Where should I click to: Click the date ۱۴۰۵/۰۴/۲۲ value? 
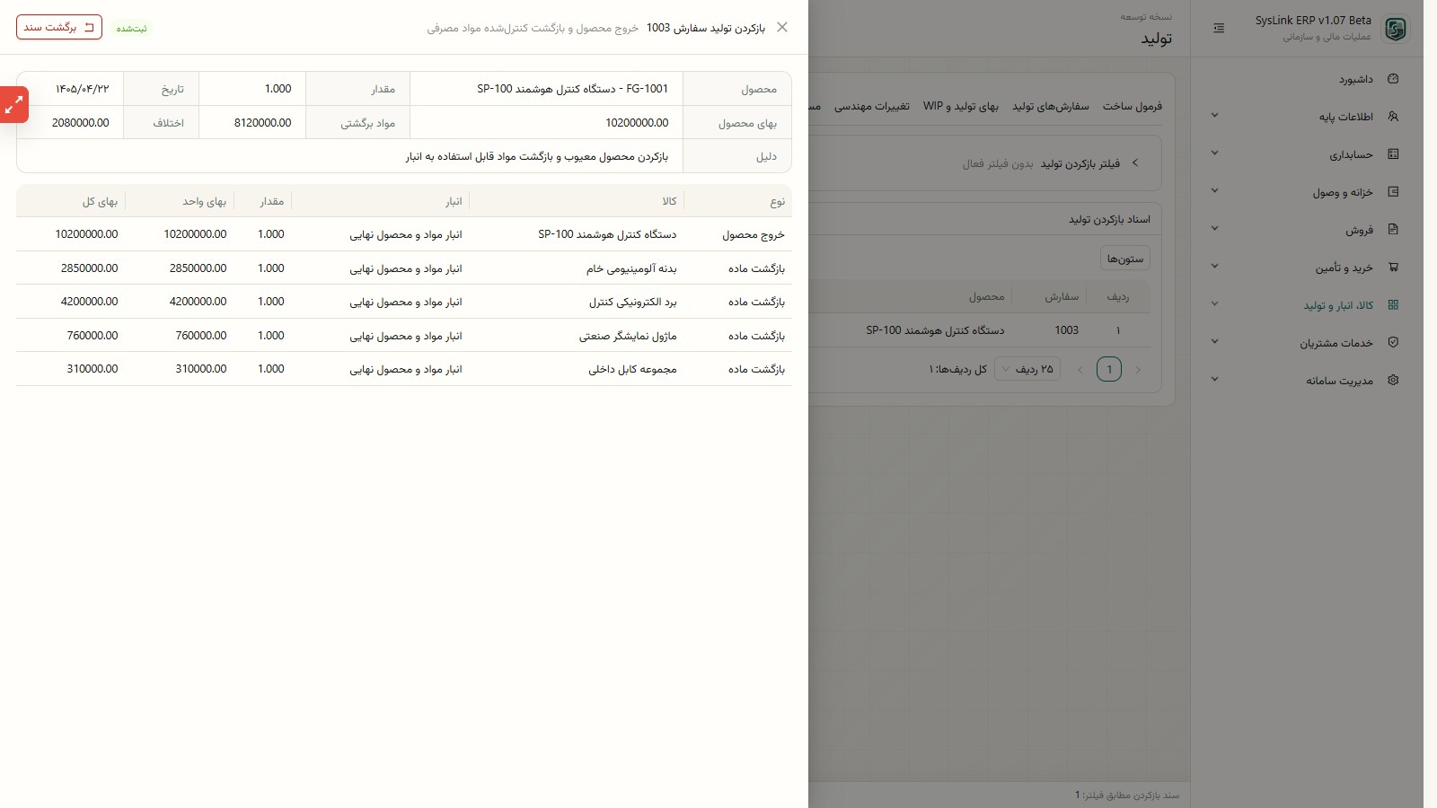point(82,89)
